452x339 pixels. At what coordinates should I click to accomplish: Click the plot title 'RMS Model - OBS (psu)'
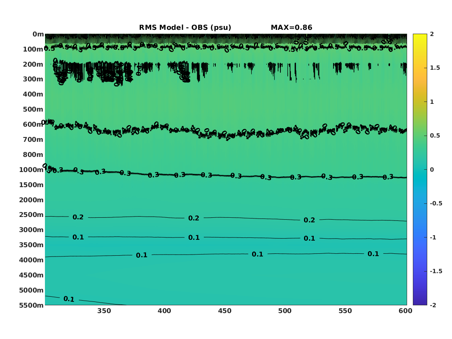[185, 28]
